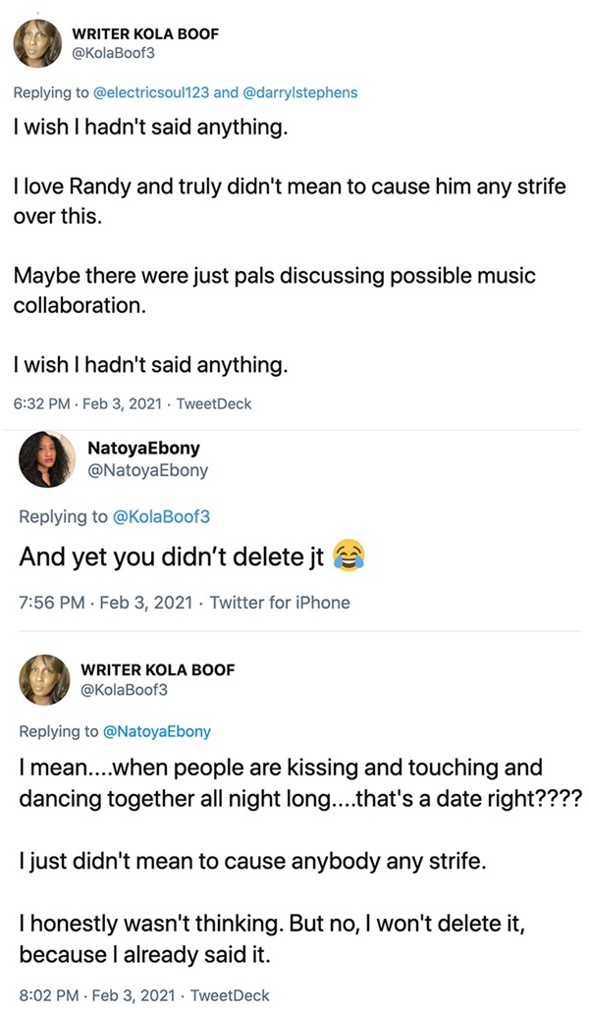The height and width of the screenshot is (1010, 589).
Task: Click TweetDeck source on the 8:02 PM tweet
Action: (x=230, y=995)
